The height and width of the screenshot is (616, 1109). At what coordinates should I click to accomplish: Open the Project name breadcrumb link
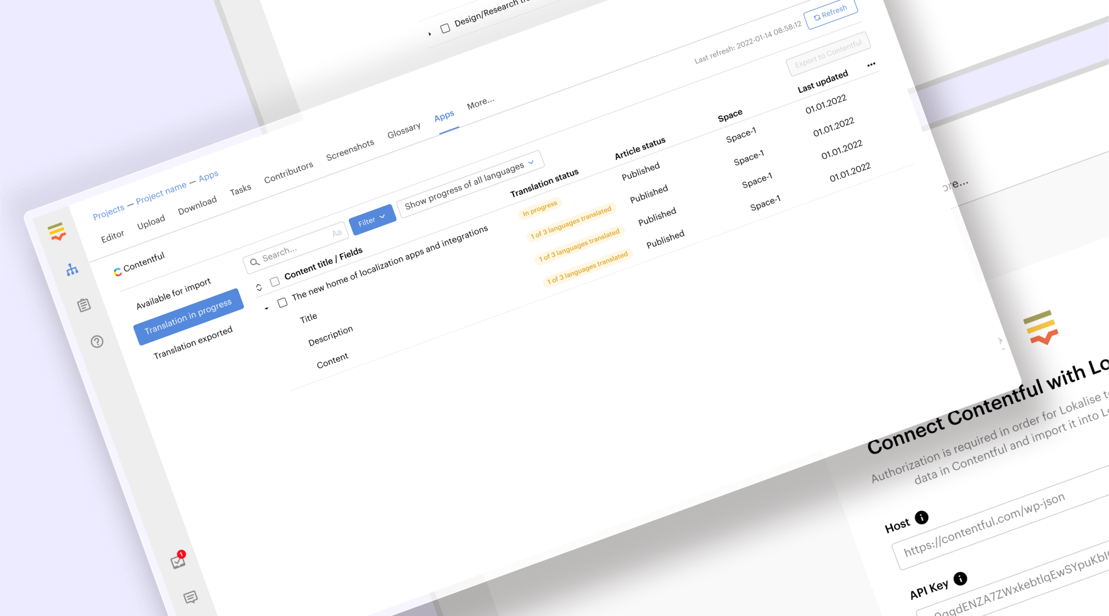(x=161, y=193)
